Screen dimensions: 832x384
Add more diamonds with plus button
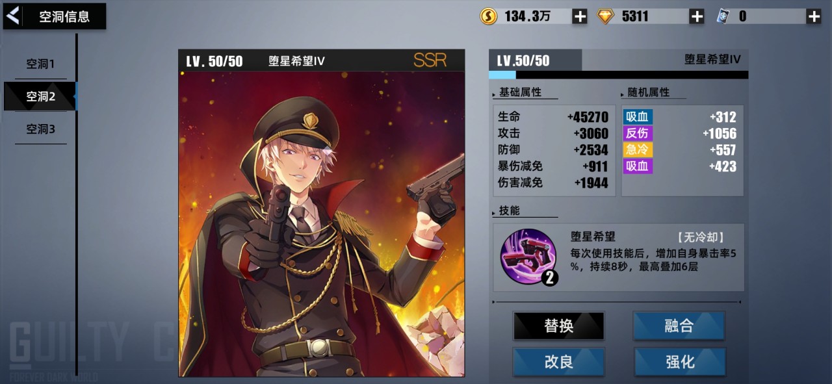point(697,17)
